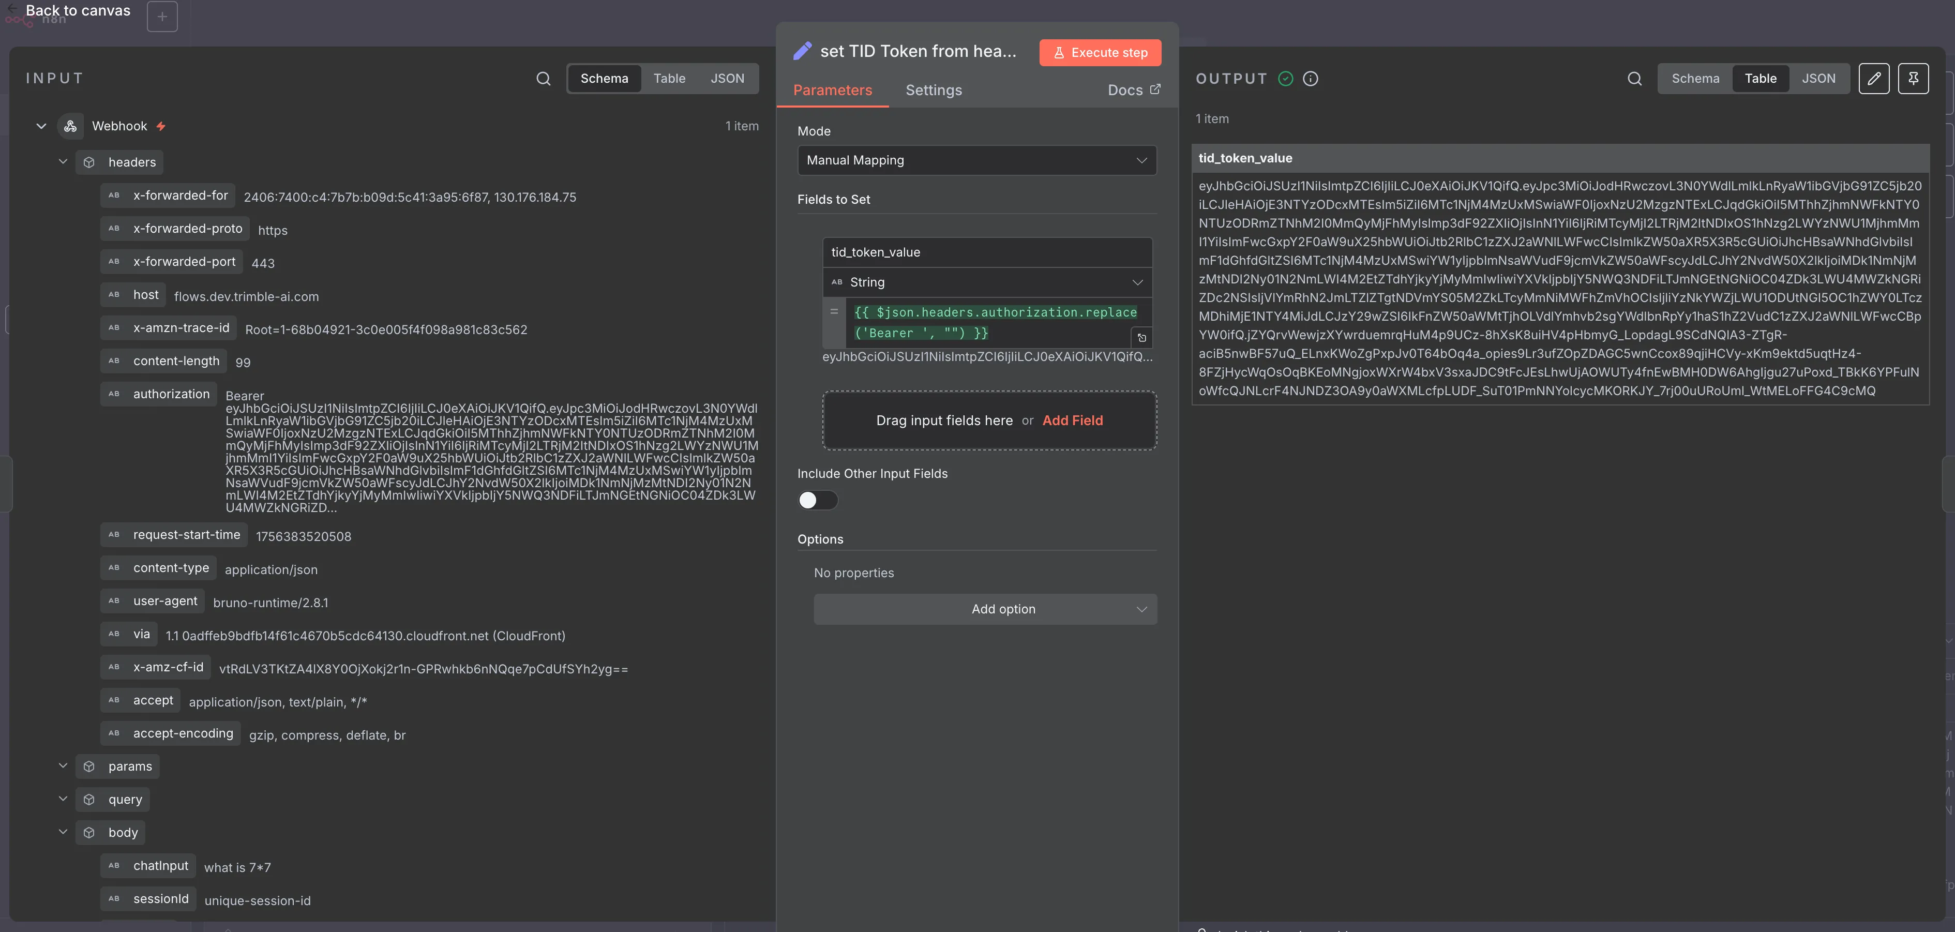Click the output info circle icon
This screenshot has height=932, width=1955.
pyautogui.click(x=1311, y=78)
